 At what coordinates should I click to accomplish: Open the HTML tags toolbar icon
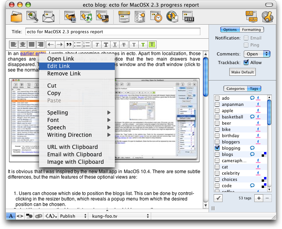point(252,16)
